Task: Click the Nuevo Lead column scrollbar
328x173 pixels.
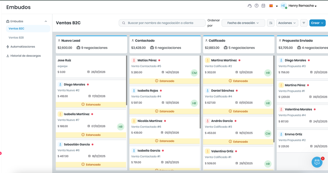Action: (127, 81)
